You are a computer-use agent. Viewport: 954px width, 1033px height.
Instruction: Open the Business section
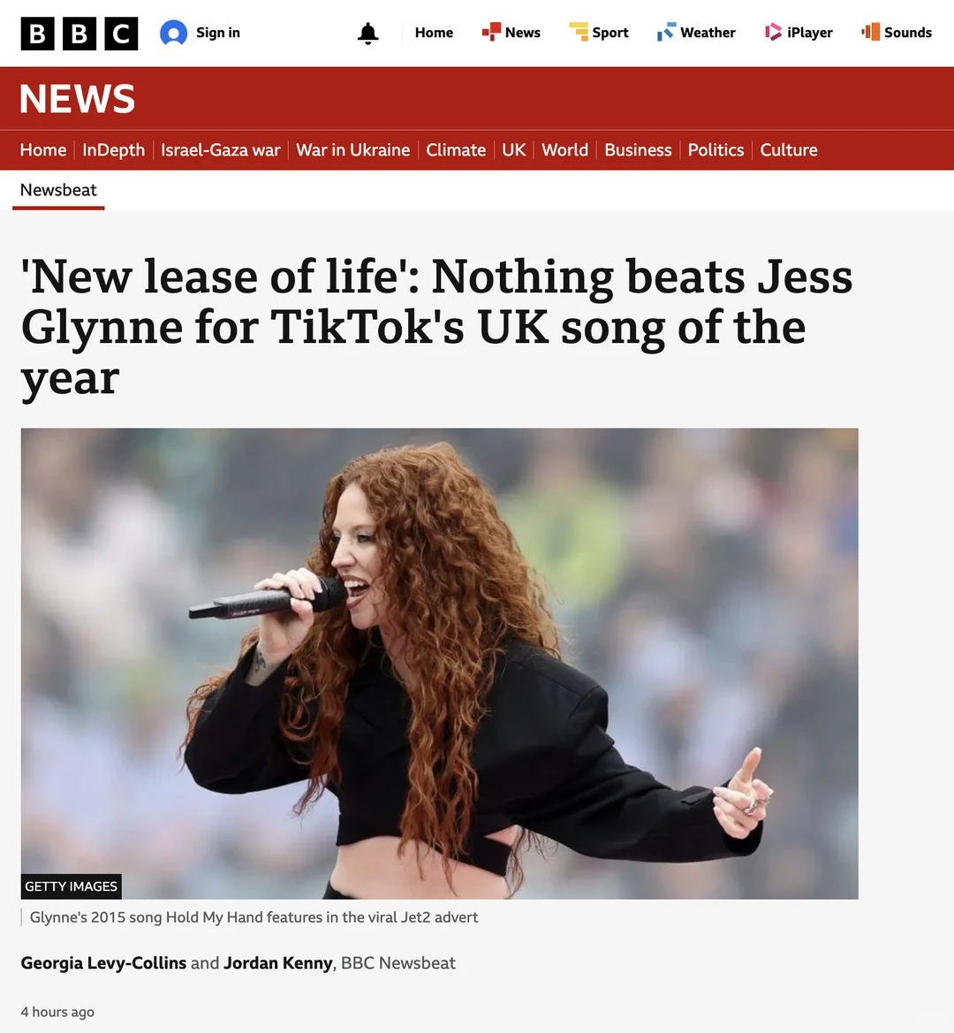tap(638, 150)
